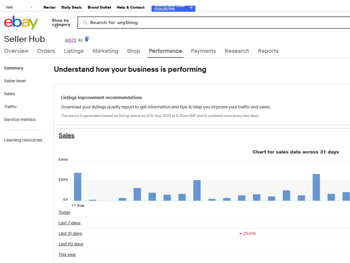This screenshot has height=263, width=350.
Task: Click the red decline triangle next to 23.0%
Action: pyautogui.click(x=240, y=233)
